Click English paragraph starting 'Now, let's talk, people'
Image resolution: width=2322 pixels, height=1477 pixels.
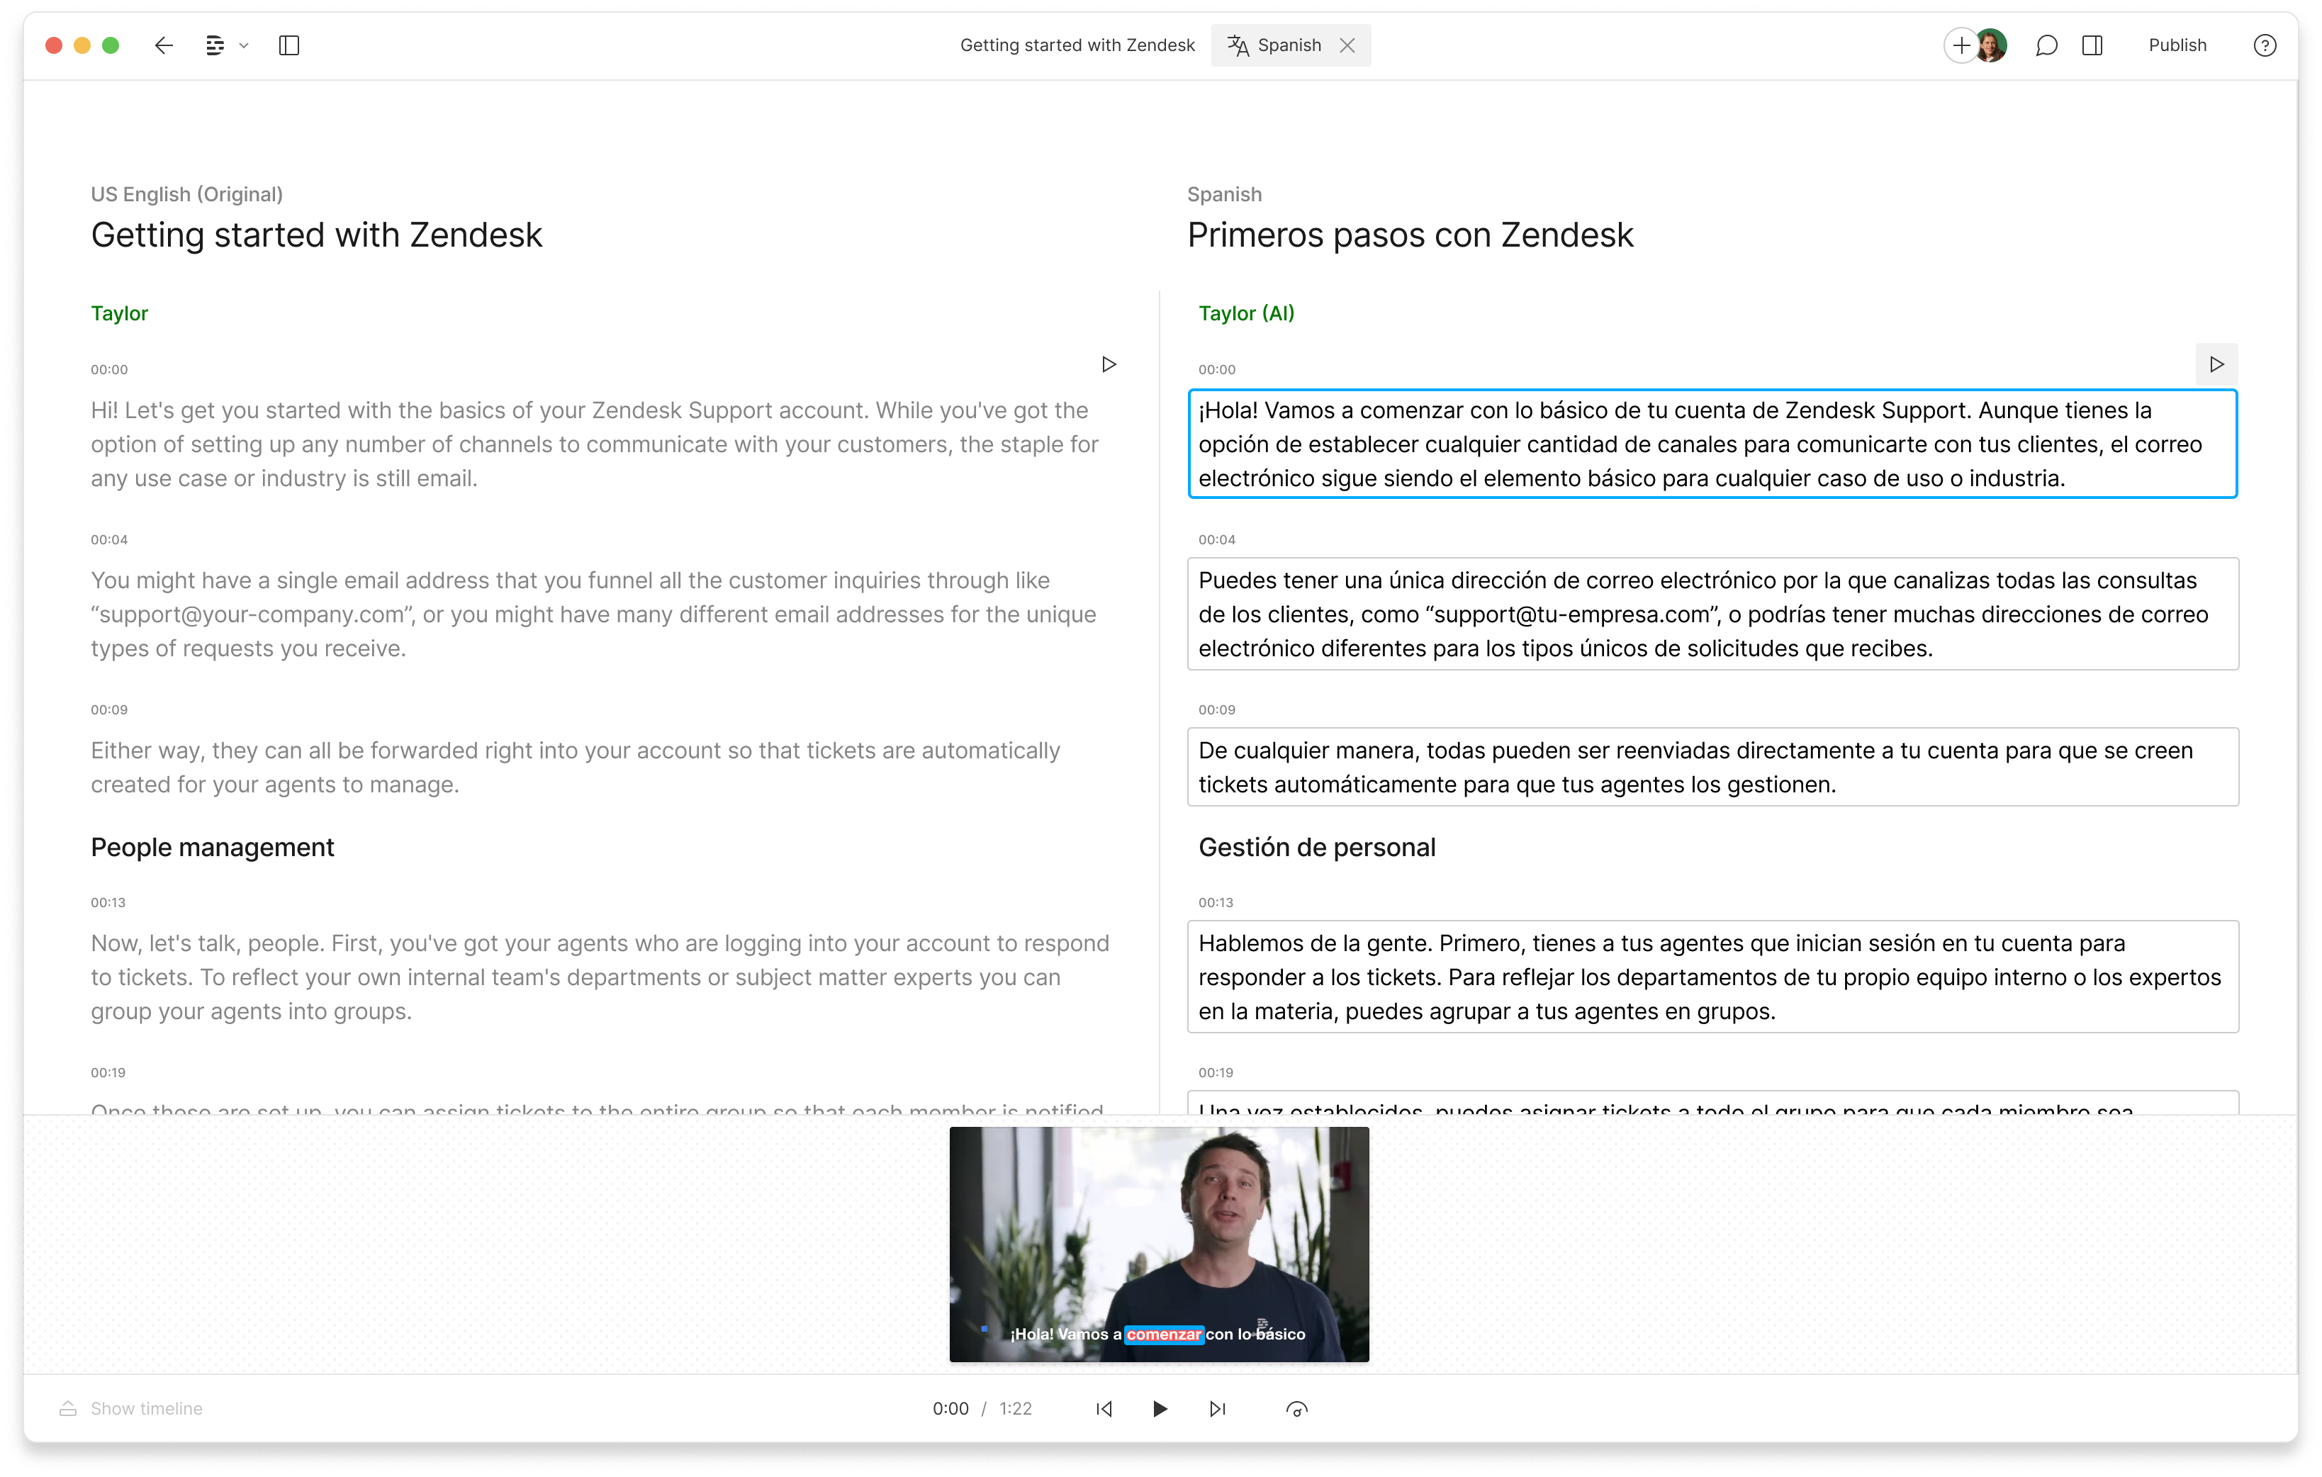(600, 977)
